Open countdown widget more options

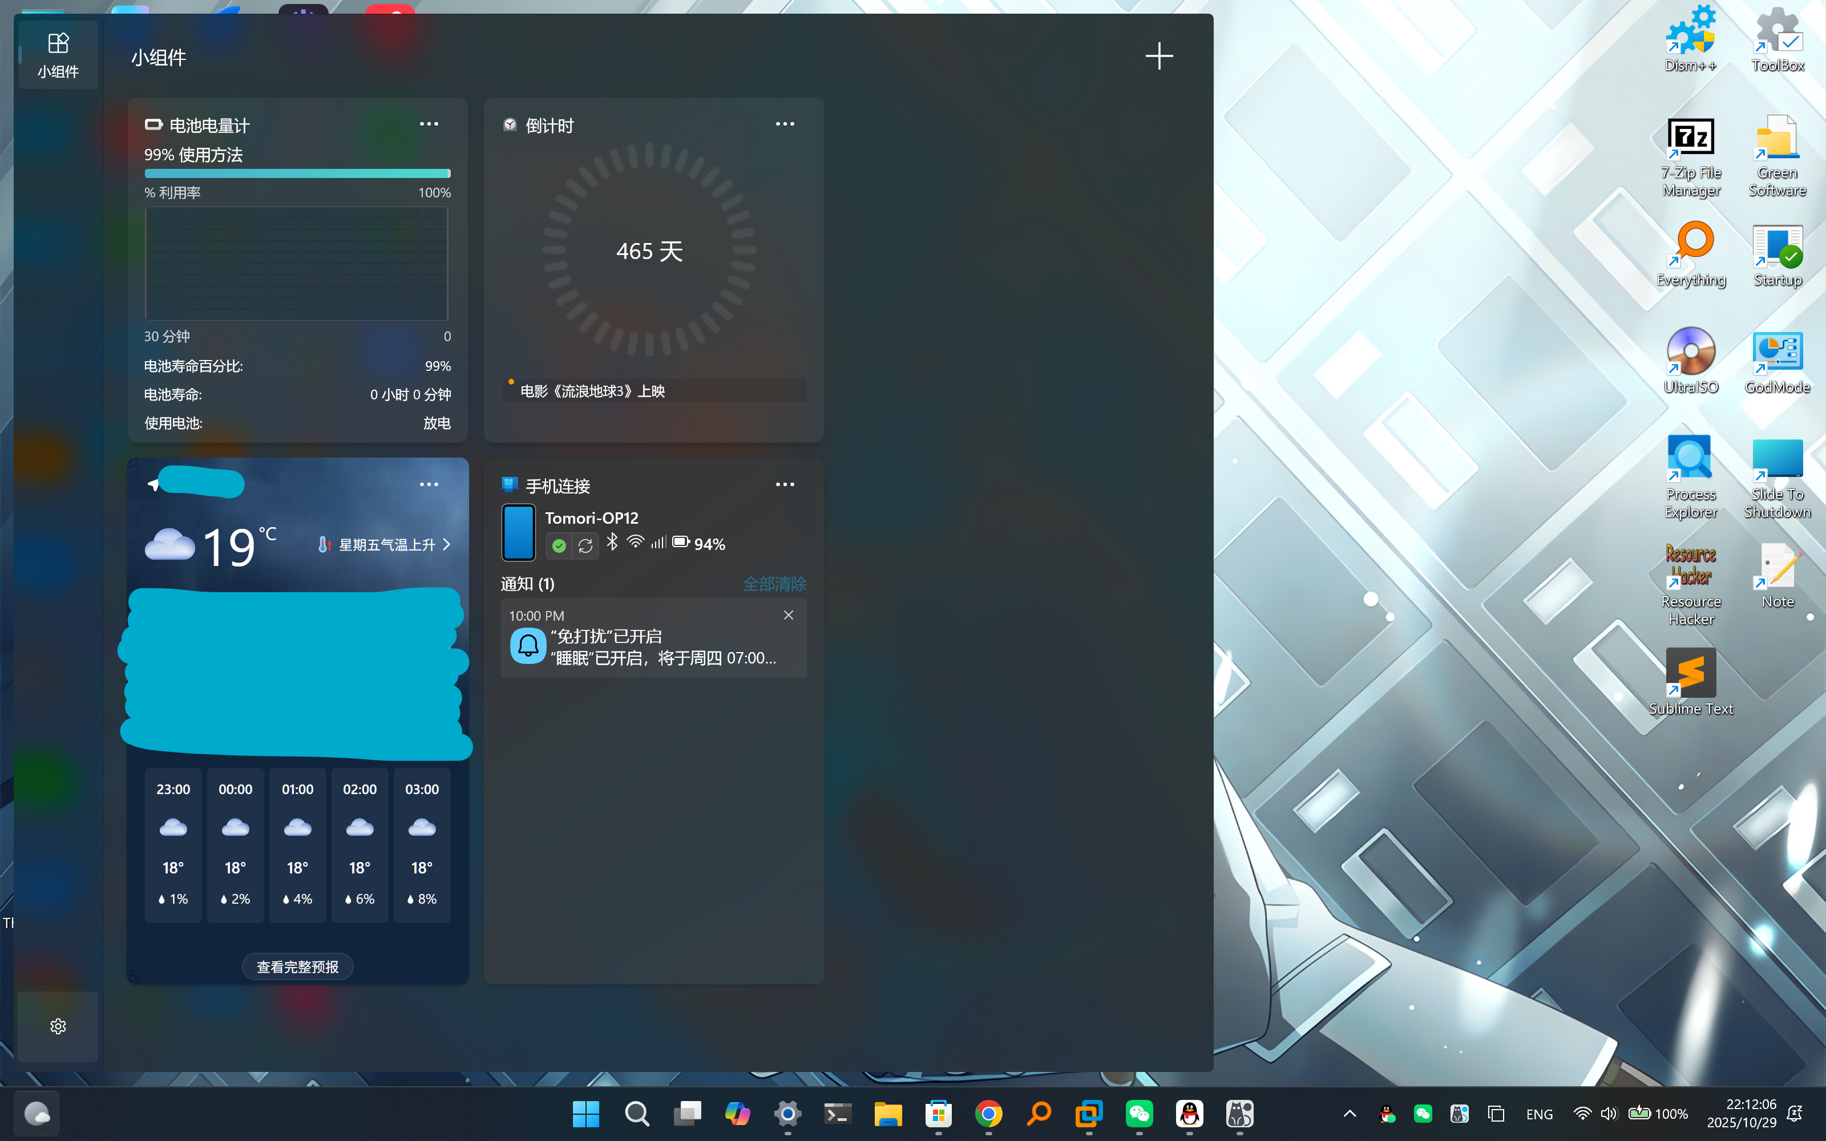tap(785, 124)
